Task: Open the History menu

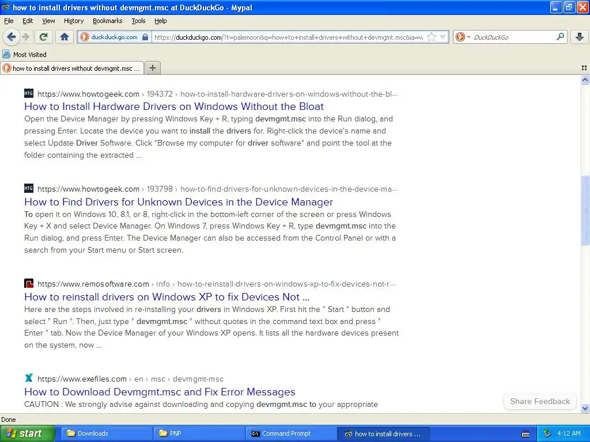Action: [73, 21]
